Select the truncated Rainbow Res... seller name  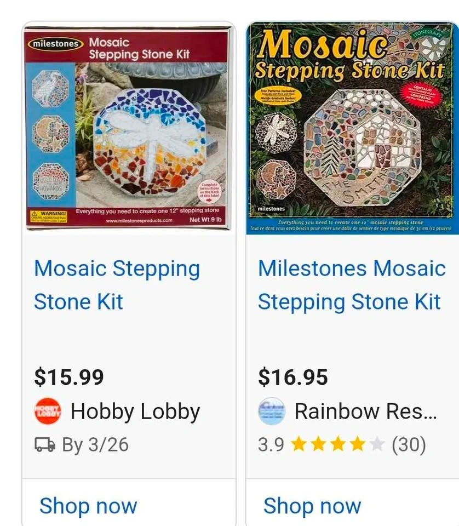point(366,411)
